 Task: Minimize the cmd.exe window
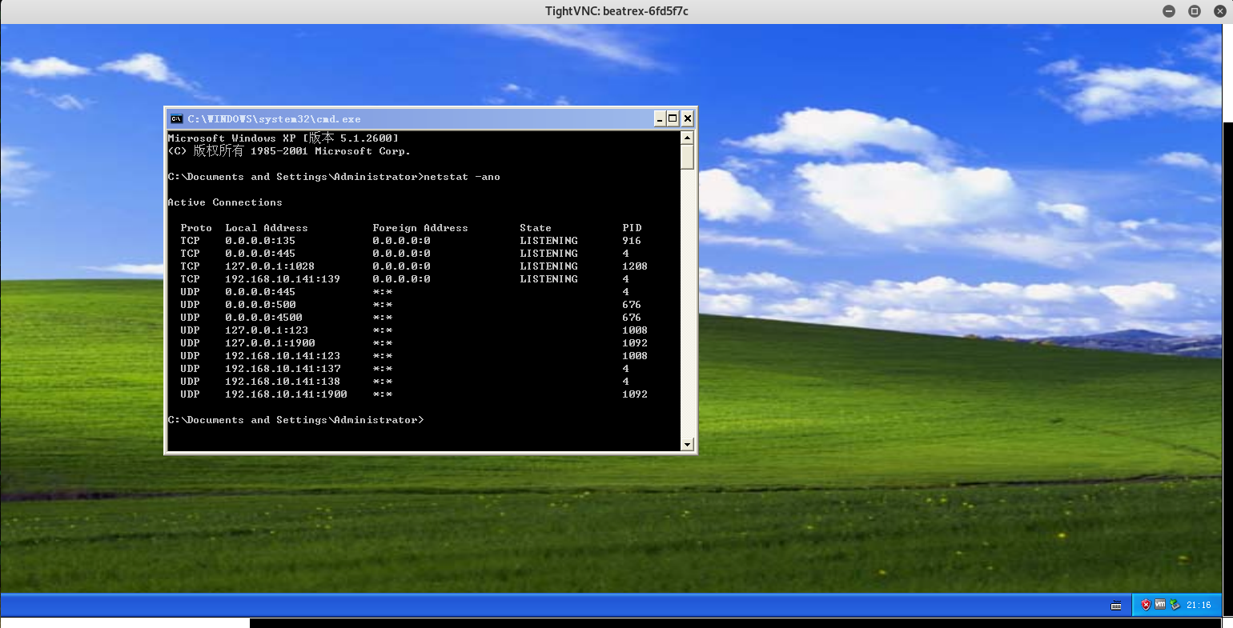660,118
